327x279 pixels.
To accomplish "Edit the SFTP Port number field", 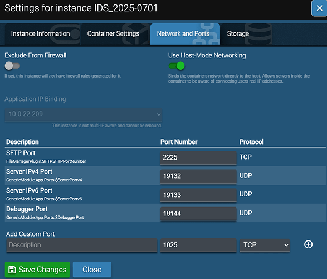I will (198, 157).
